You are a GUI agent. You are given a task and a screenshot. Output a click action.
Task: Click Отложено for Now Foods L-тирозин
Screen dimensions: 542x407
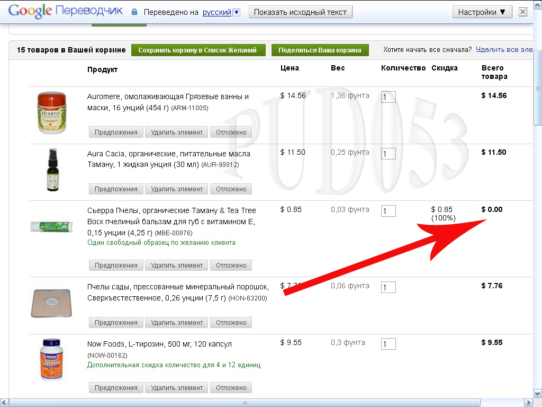pos(231,387)
